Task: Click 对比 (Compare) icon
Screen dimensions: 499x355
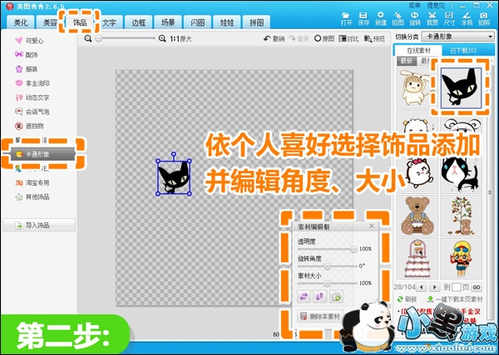Action: tap(343, 39)
